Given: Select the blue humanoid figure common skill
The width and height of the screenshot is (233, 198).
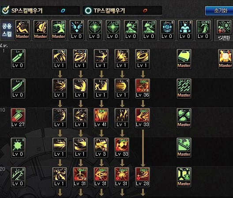Looking at the screenshot, I should coord(185,30).
